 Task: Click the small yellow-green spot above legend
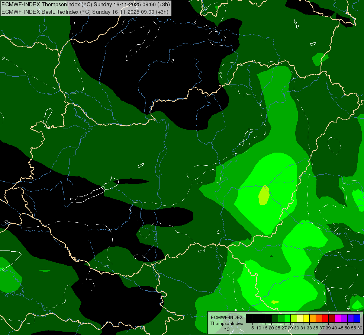275,302
